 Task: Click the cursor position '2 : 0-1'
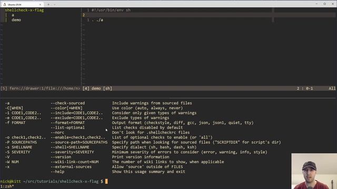click(305, 88)
